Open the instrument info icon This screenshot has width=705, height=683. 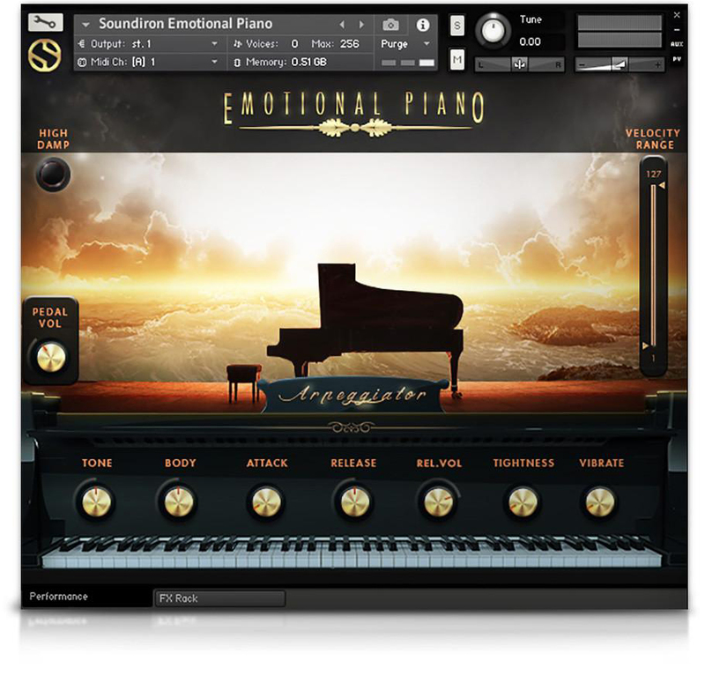(423, 25)
